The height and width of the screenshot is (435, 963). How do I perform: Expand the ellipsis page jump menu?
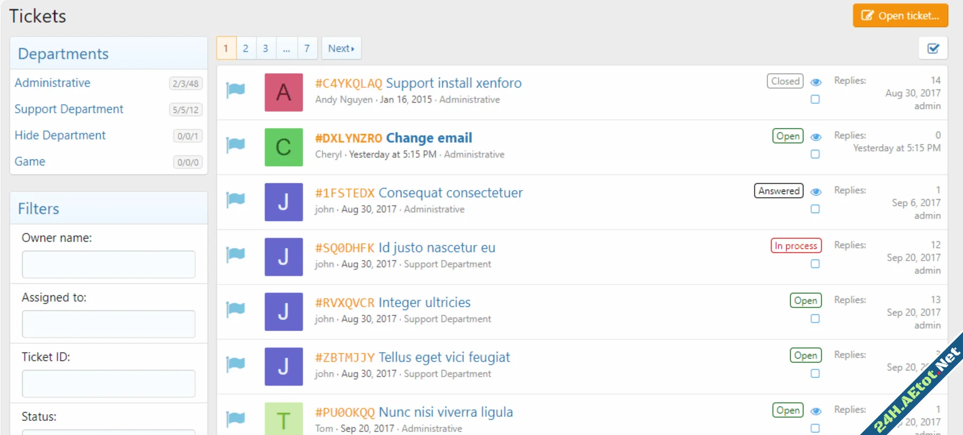287,48
